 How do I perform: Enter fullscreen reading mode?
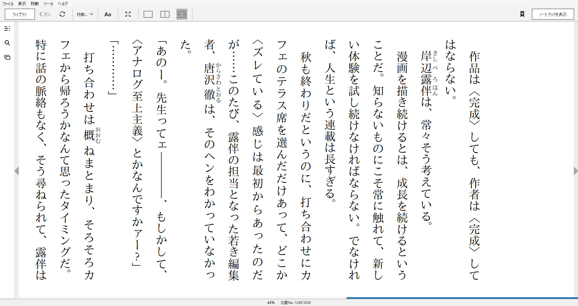pyautogui.click(x=128, y=14)
